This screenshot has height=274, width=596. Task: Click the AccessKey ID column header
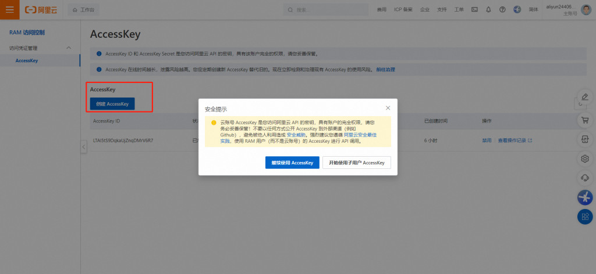pyautogui.click(x=107, y=121)
